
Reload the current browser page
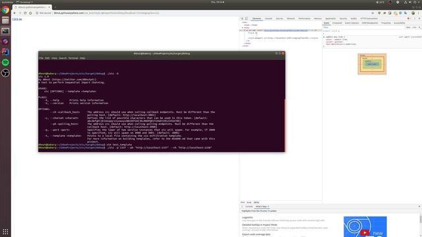[x=25, y=13]
